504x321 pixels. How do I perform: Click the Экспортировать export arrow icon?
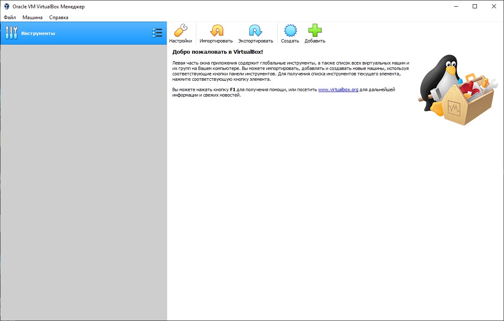[x=255, y=31]
